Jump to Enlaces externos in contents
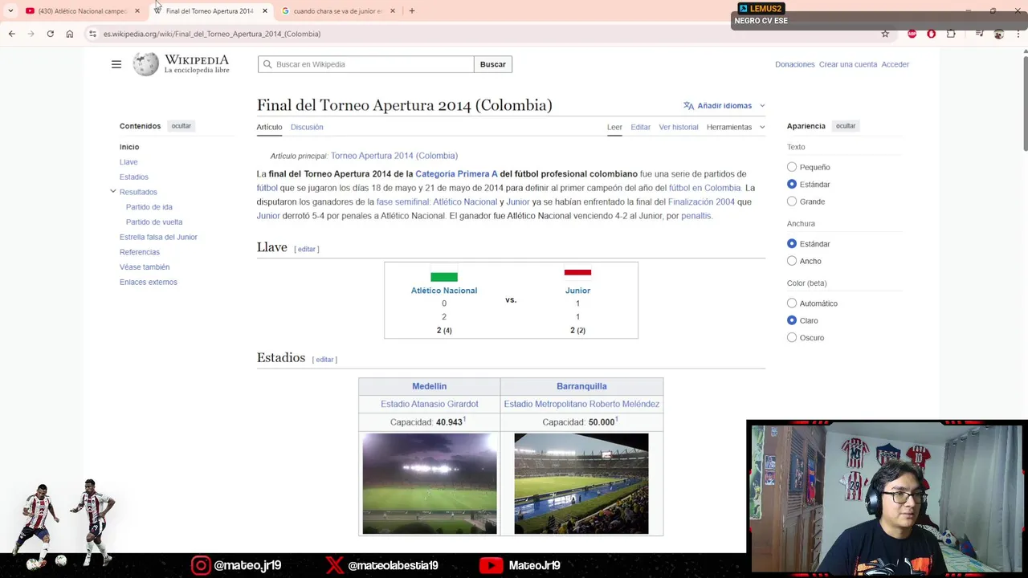The image size is (1028, 578). click(149, 282)
